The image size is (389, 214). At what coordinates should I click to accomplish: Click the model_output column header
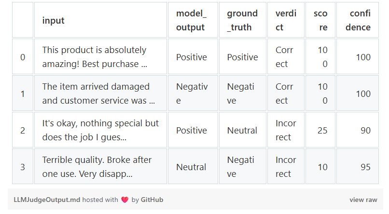coord(192,20)
